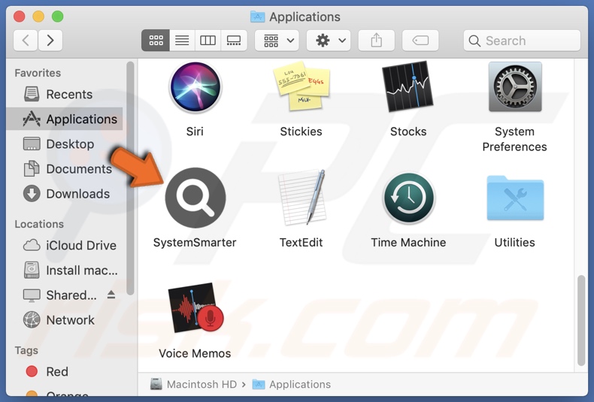The height and width of the screenshot is (402, 594).
Task: Open Install mac... volume in sidebar
Action: coord(65,271)
